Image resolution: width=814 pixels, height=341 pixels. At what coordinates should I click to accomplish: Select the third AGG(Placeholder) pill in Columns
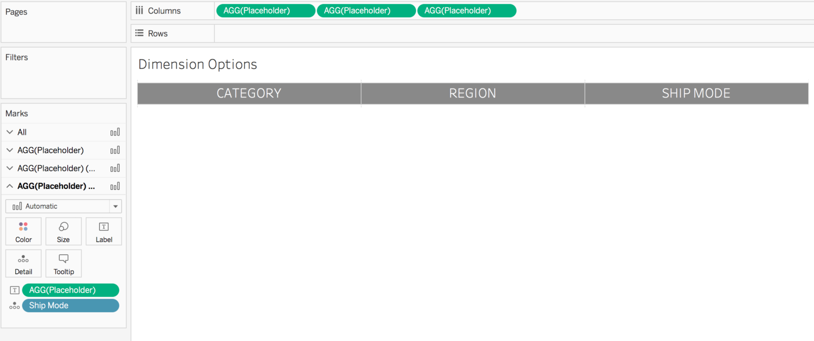[x=466, y=11]
